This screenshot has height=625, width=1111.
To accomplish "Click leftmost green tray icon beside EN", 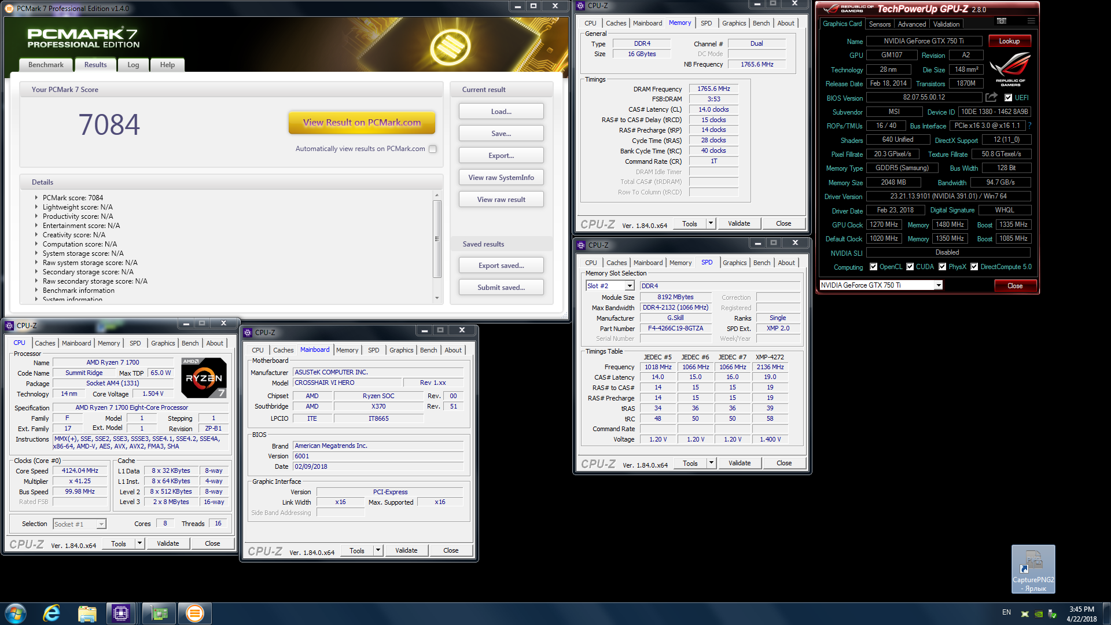I will pyautogui.click(x=1025, y=614).
